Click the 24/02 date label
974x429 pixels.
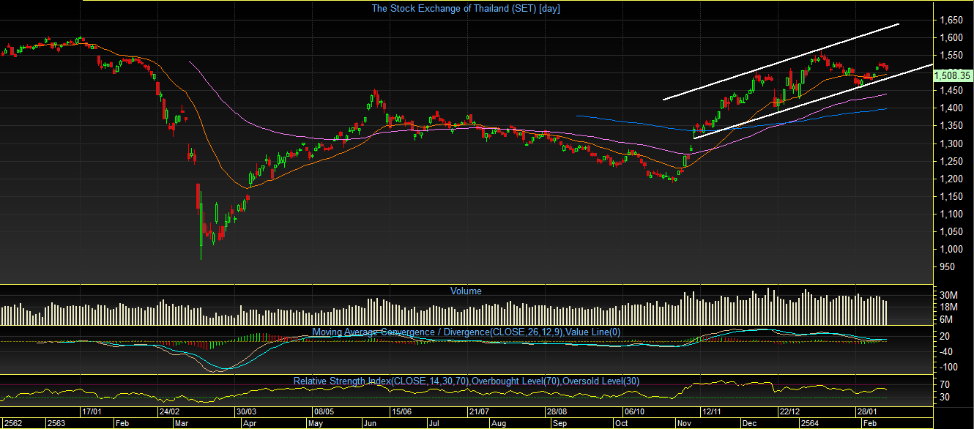click(169, 412)
